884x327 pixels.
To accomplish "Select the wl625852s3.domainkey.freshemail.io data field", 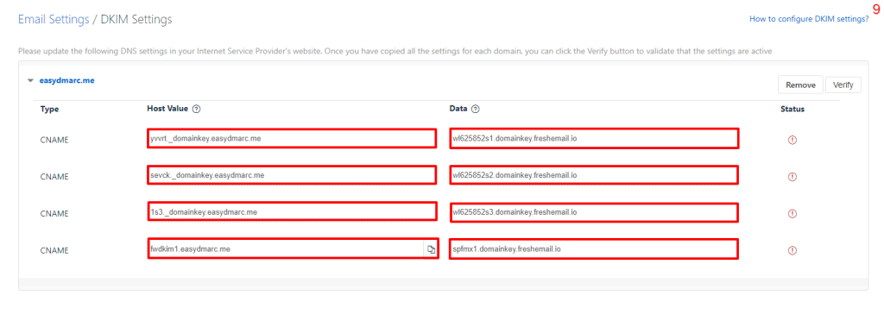I will click(594, 212).
